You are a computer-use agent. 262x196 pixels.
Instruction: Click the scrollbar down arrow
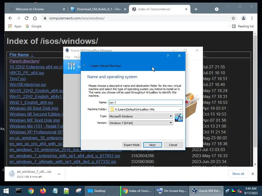(x=255, y=164)
